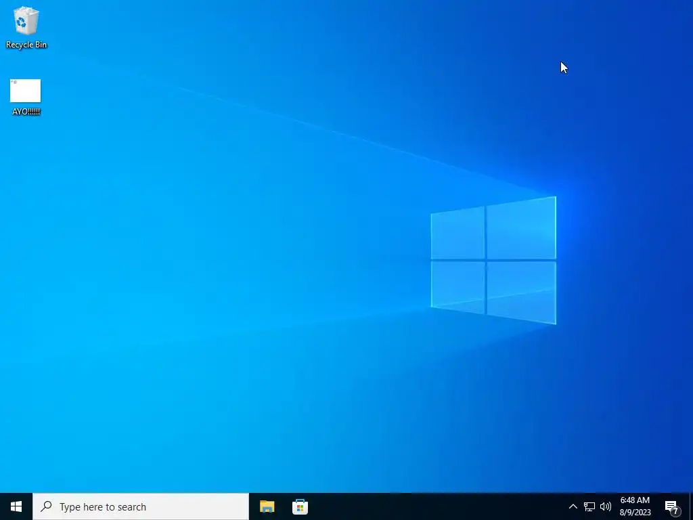Click the Type here to search box

click(x=141, y=506)
